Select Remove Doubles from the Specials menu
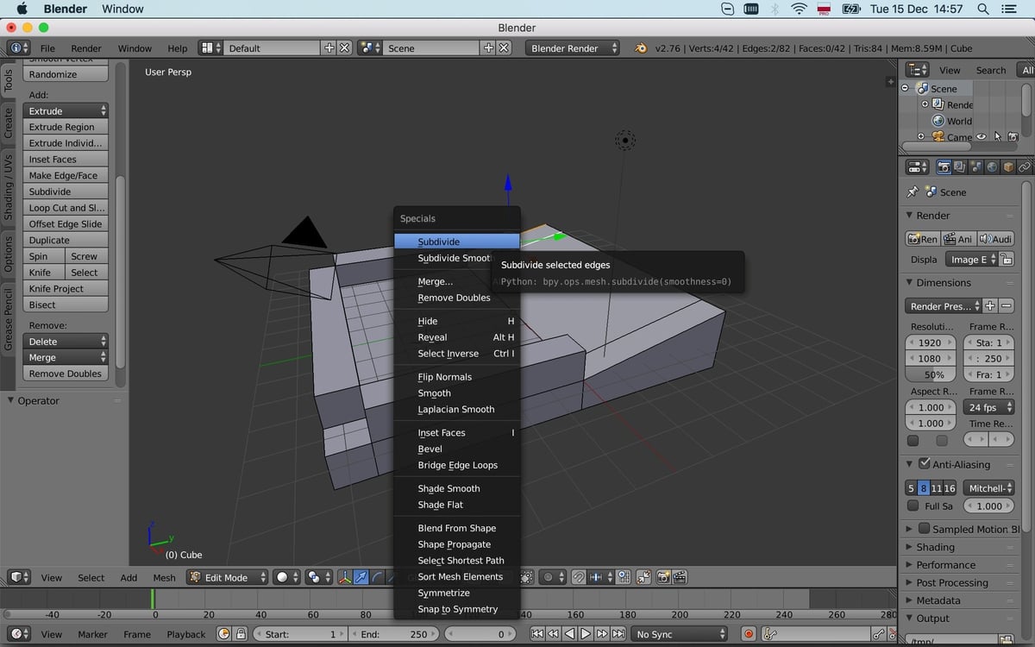This screenshot has height=647, width=1035. 453,298
